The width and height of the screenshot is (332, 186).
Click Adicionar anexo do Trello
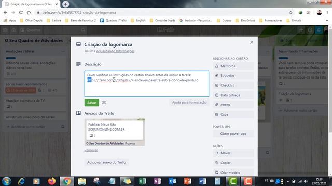(x=106, y=162)
